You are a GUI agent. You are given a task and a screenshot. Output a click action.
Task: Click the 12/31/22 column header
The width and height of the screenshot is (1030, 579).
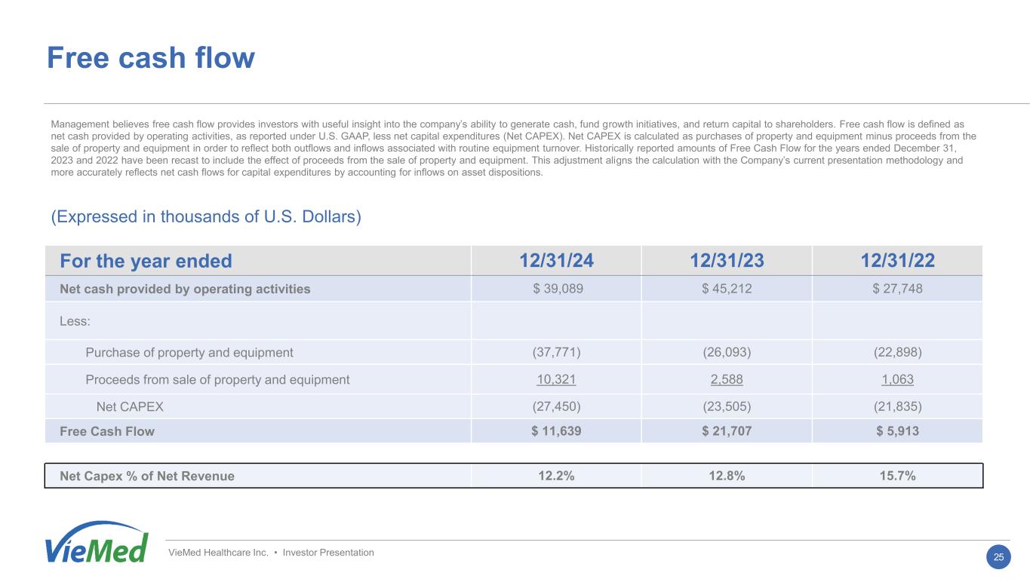point(897,261)
